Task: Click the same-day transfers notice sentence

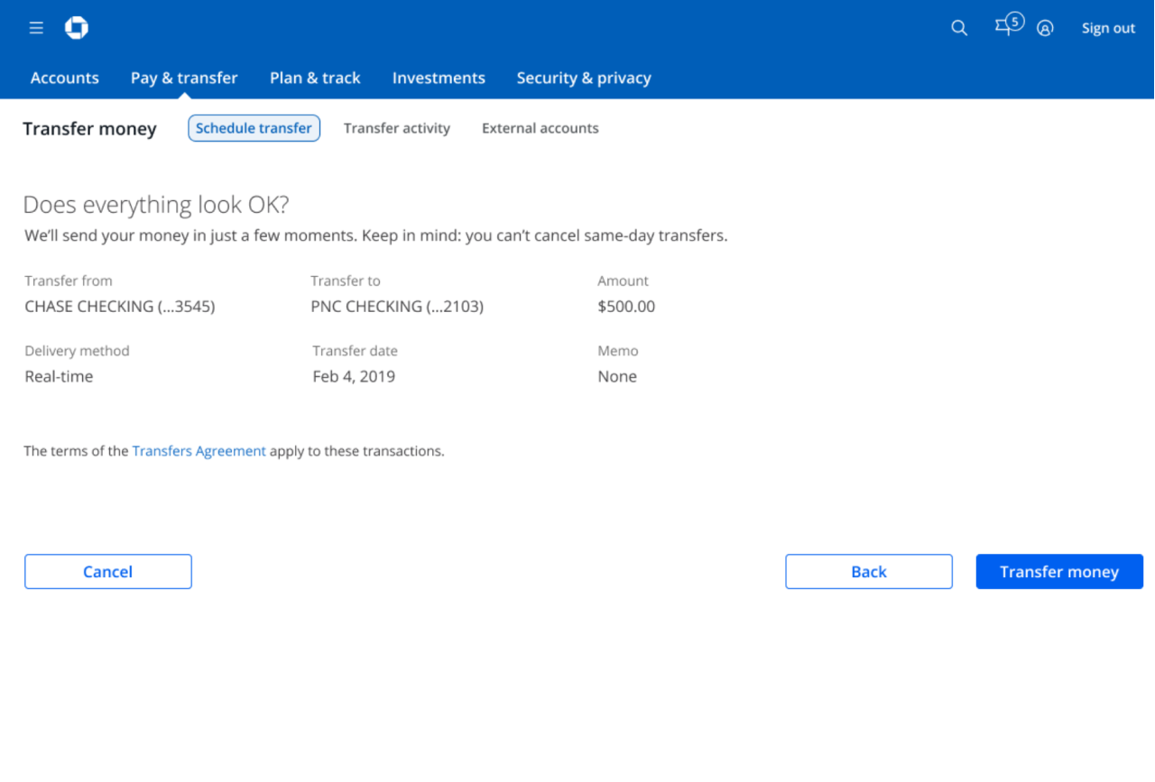Action: (x=376, y=236)
